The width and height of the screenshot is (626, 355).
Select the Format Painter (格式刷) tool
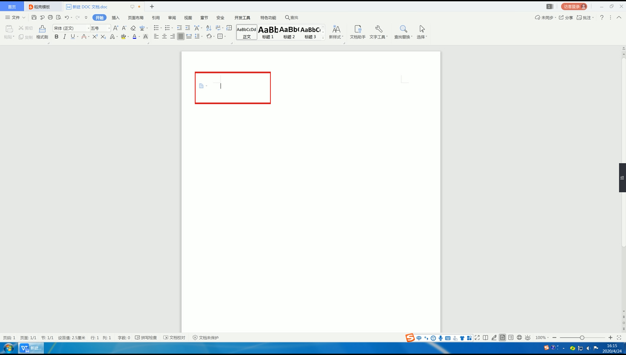click(x=42, y=32)
